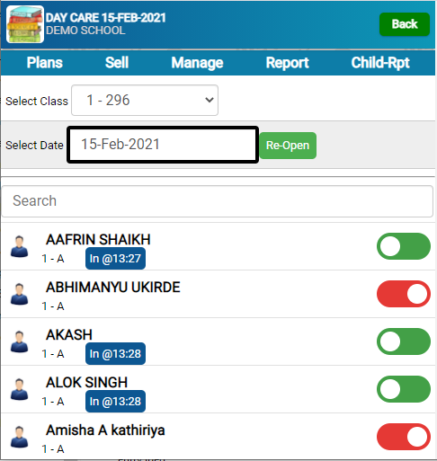437x461 pixels.
Task: Click AAFRIN SHAIKH's avatar icon
Action: pyautogui.click(x=20, y=246)
